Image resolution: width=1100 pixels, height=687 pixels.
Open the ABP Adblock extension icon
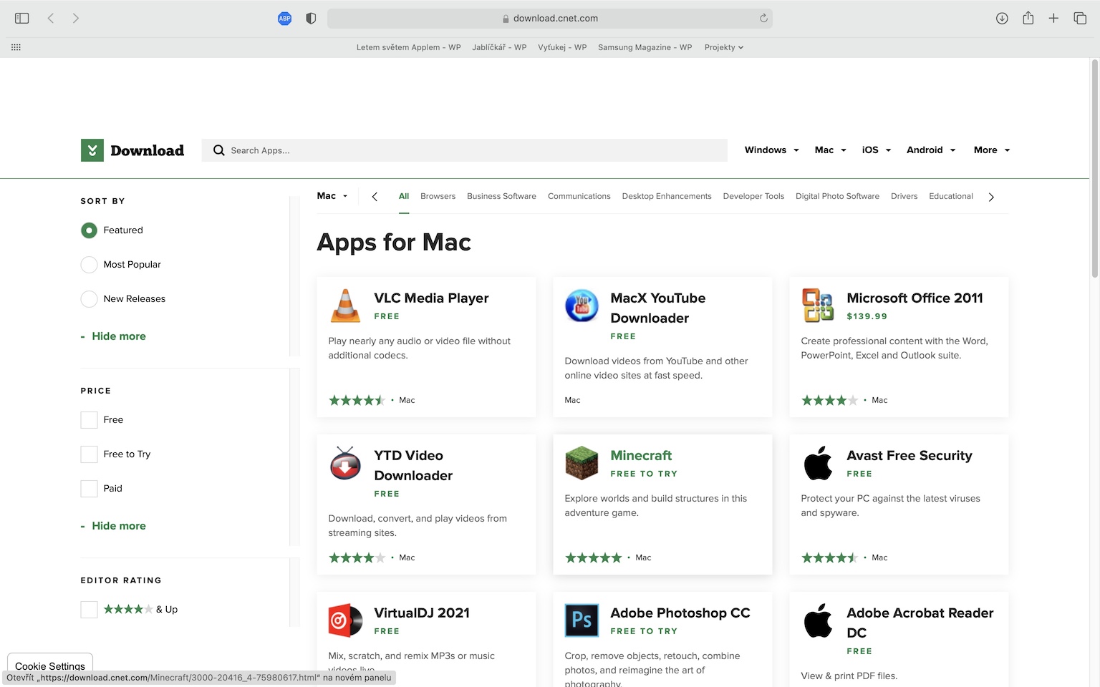(284, 19)
